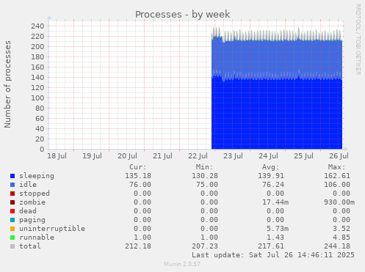Select the "20 Jul" x-axis date label
The width and height of the screenshot is (365, 272).
[127, 156]
